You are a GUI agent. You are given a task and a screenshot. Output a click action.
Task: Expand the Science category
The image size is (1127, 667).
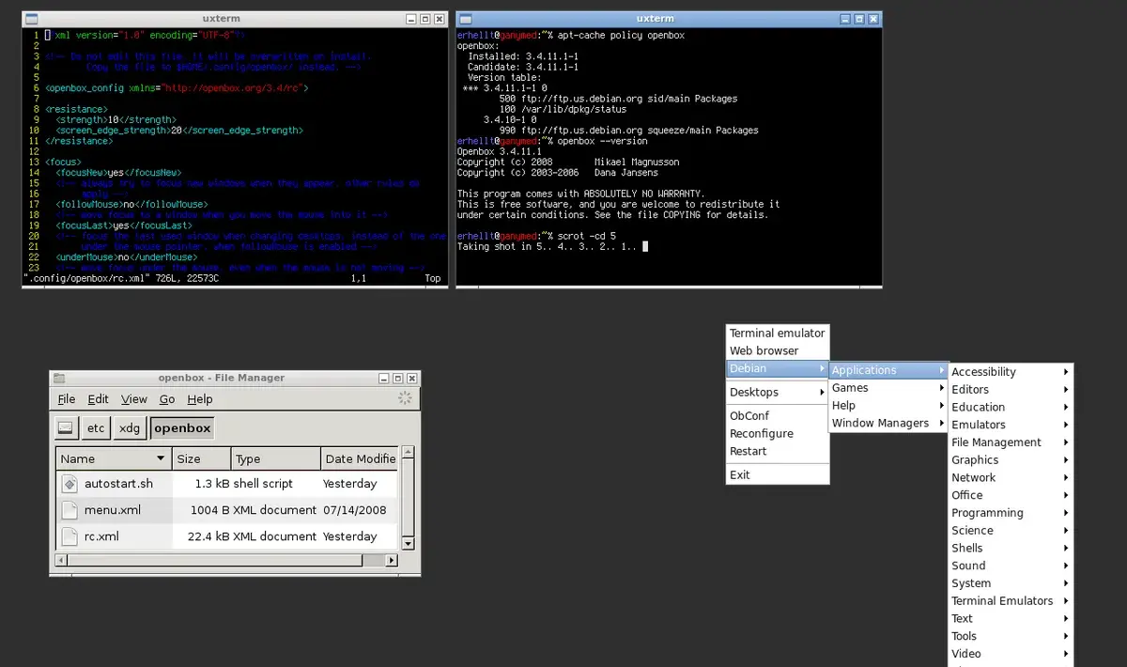click(x=1011, y=530)
